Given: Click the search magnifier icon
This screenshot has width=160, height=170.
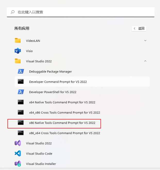Looking at the screenshot, I should [13, 12].
